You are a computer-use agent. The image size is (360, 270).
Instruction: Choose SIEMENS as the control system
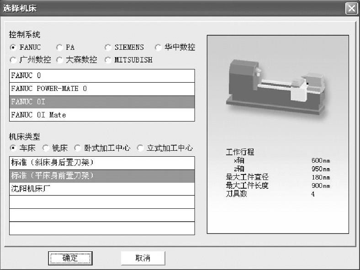tap(108, 48)
